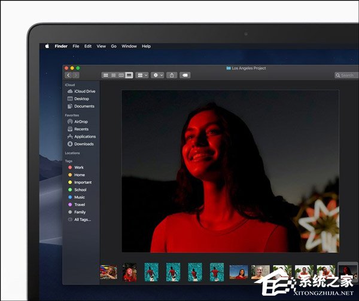This screenshot has height=301, width=359.
Task: Open Desktop in sidebar
Action: pyautogui.click(x=78, y=99)
